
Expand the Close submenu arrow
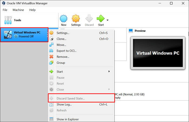coord(109,89)
